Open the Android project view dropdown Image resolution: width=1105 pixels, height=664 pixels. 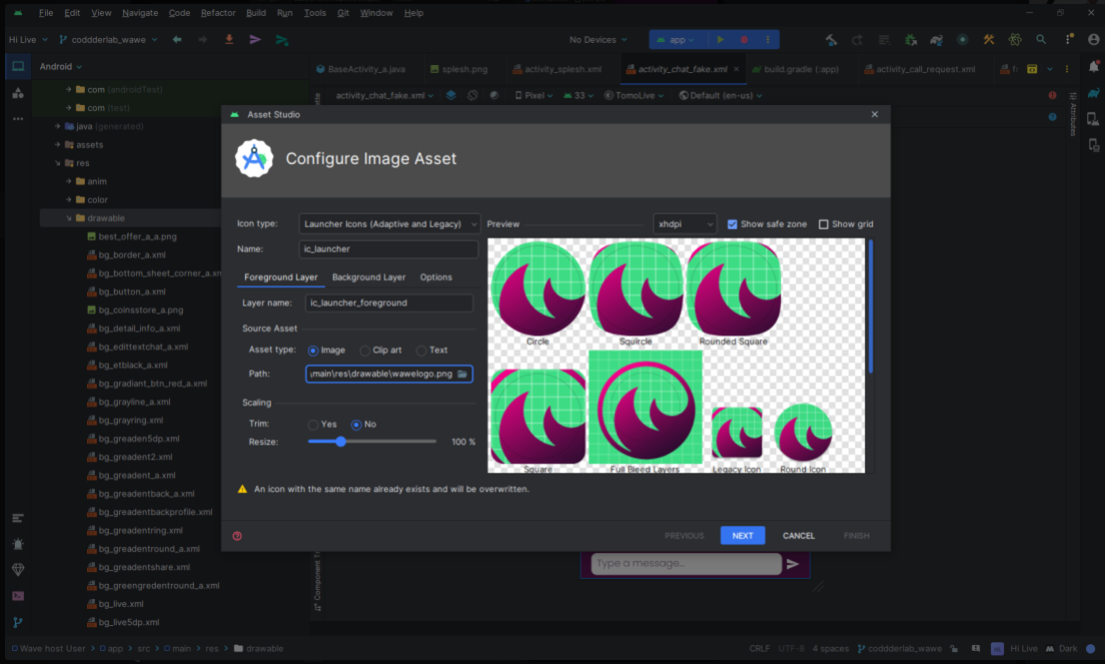point(61,67)
